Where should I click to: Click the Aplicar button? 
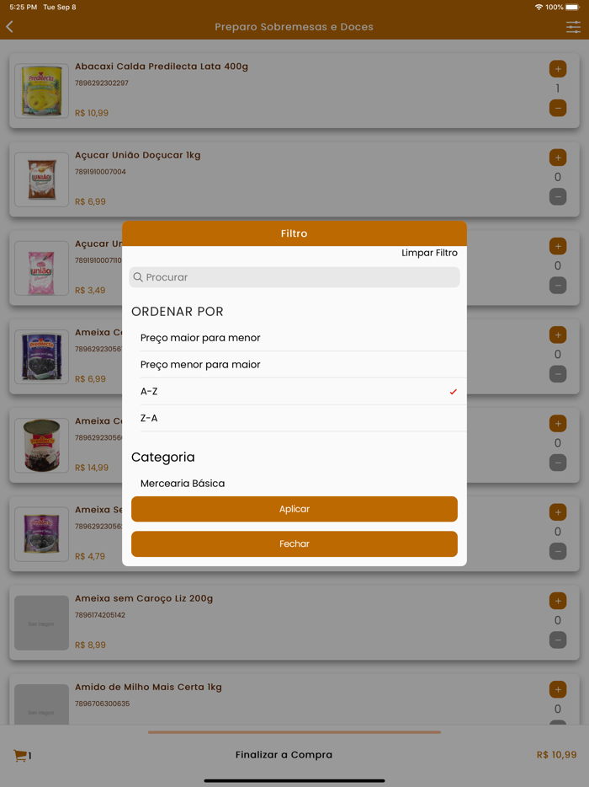pyautogui.click(x=294, y=509)
